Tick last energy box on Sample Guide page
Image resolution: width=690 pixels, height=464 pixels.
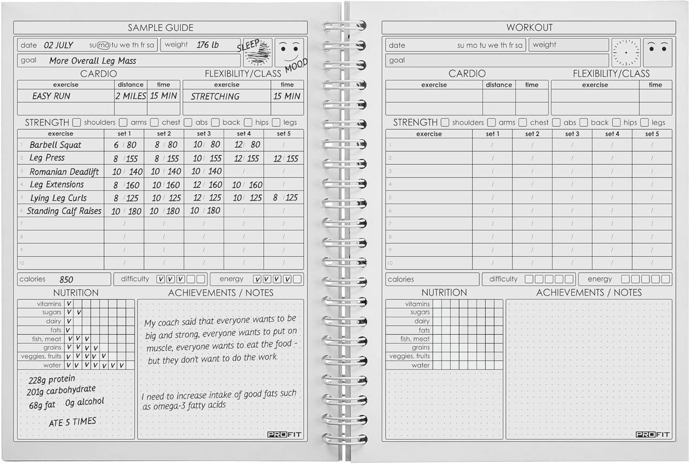(297, 279)
